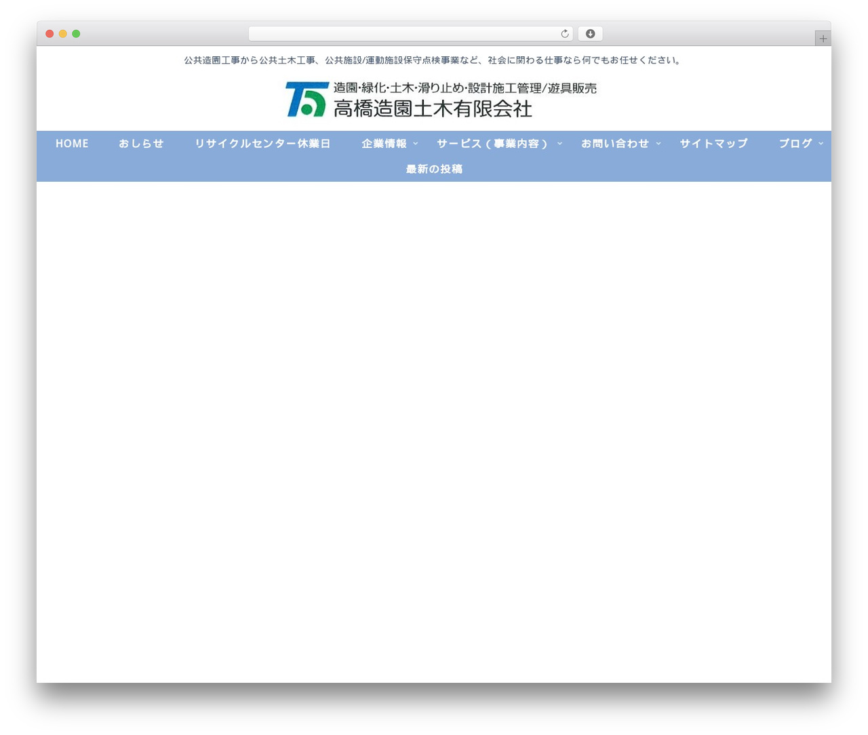868x735 pixels.
Task: Click the download arrow icon
Action: coord(591,34)
